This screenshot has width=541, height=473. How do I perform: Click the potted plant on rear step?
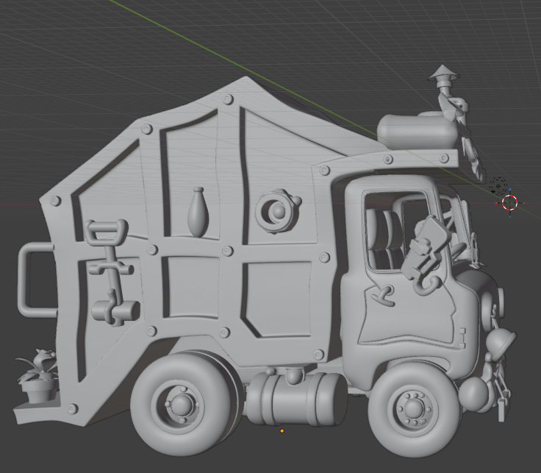37,374
